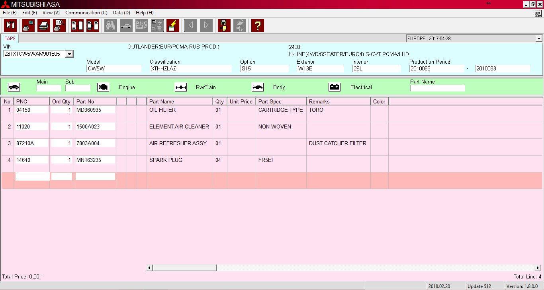This screenshot has height=290, width=544.
Task: Click the VIN input field
Action: 34,54
